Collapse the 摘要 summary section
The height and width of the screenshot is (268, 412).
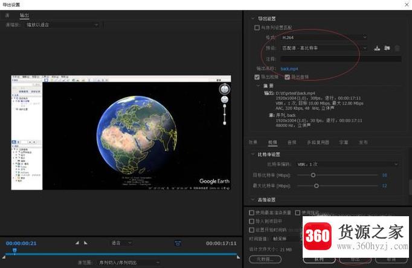[258, 86]
